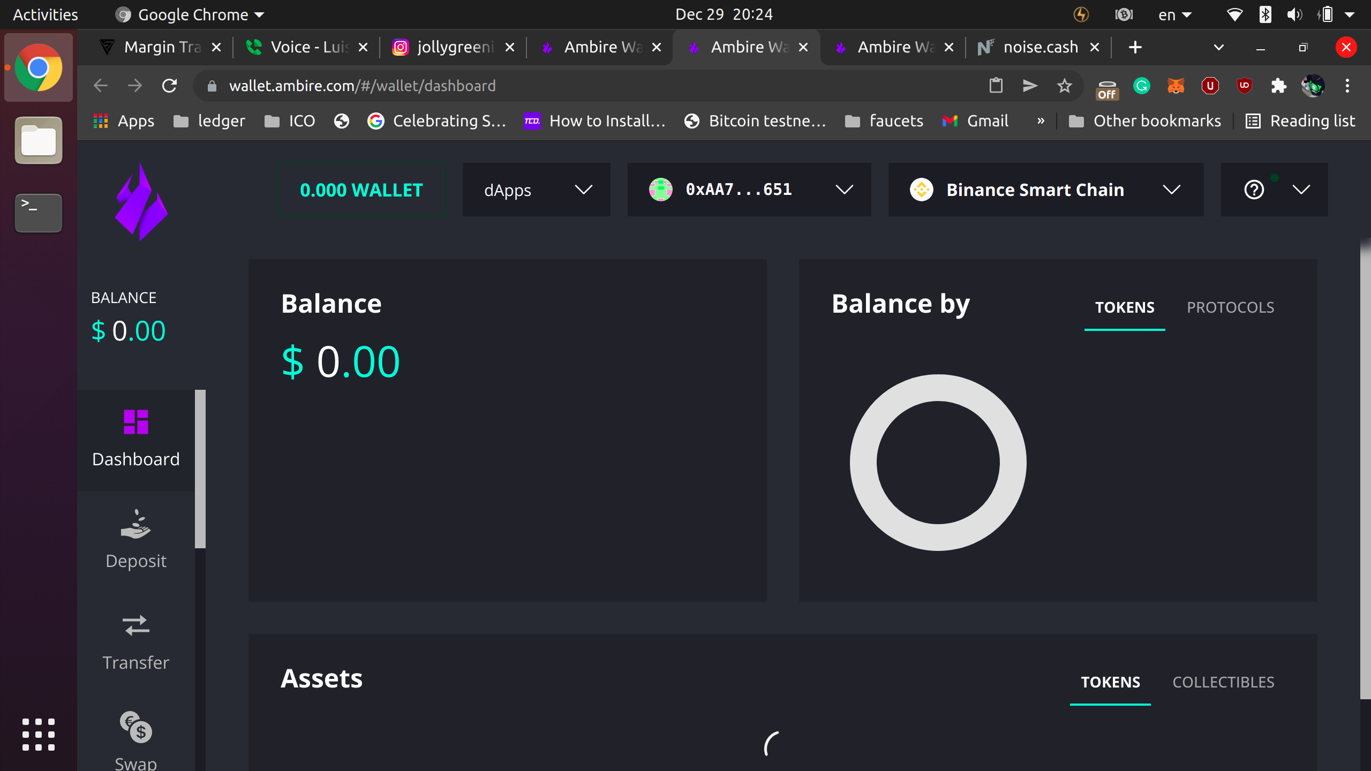Open the ledger bookmark folder
The width and height of the screenshot is (1371, 771).
[209, 121]
